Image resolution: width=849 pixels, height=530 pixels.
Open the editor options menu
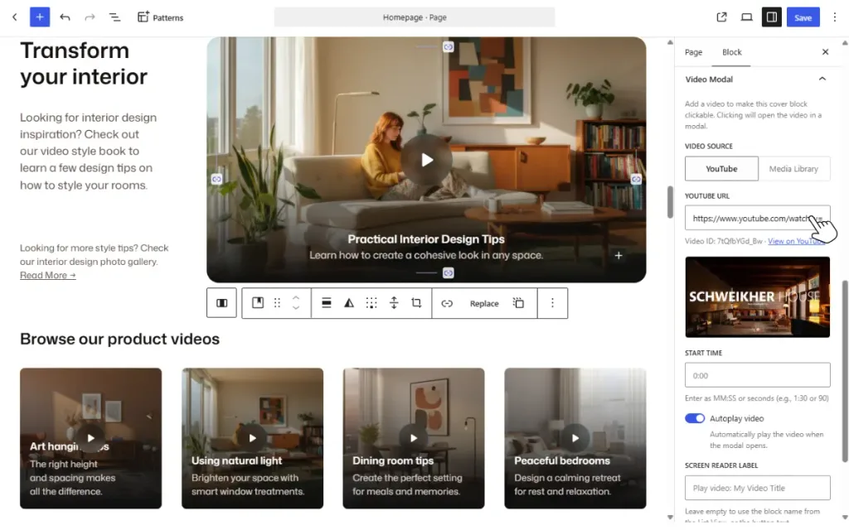(834, 17)
